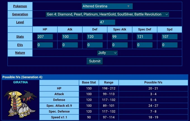Viewport: 190px width, 121px height.
Task: Click the Atk EVs input field
Action: (x=70, y=45)
